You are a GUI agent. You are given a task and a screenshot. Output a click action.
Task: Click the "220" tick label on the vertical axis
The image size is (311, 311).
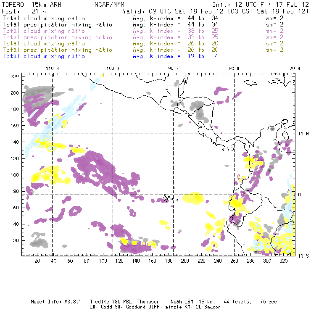coord(15,76)
